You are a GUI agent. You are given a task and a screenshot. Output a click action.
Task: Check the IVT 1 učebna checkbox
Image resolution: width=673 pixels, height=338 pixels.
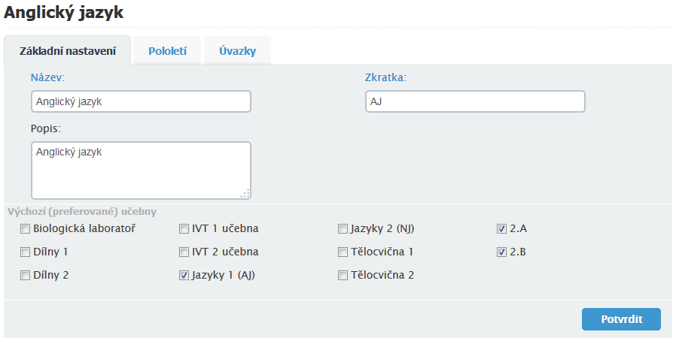[184, 229]
